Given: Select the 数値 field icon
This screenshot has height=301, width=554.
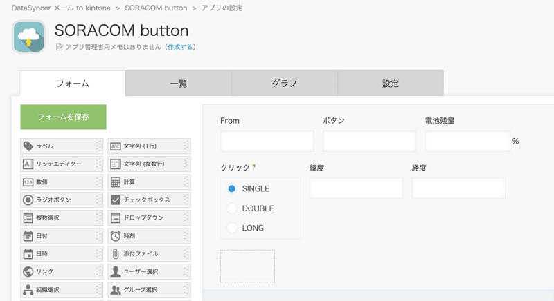Looking at the screenshot, I should [28, 182].
